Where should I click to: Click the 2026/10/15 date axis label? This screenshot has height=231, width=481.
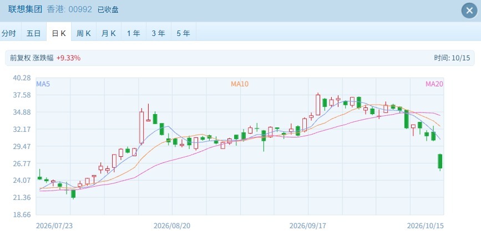pos(425,226)
